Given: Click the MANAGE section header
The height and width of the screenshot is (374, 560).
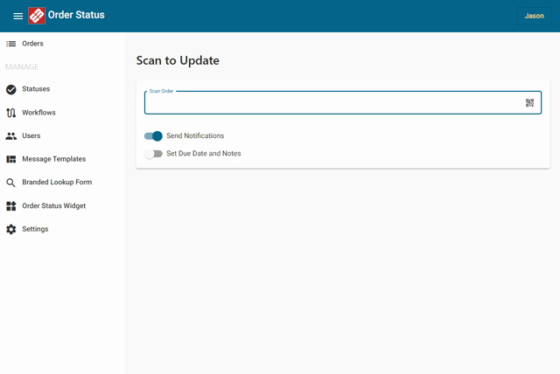Looking at the screenshot, I should click(21, 67).
